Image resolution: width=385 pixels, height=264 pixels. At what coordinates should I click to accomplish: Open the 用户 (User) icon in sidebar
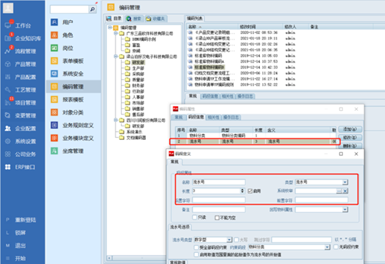click(x=54, y=22)
